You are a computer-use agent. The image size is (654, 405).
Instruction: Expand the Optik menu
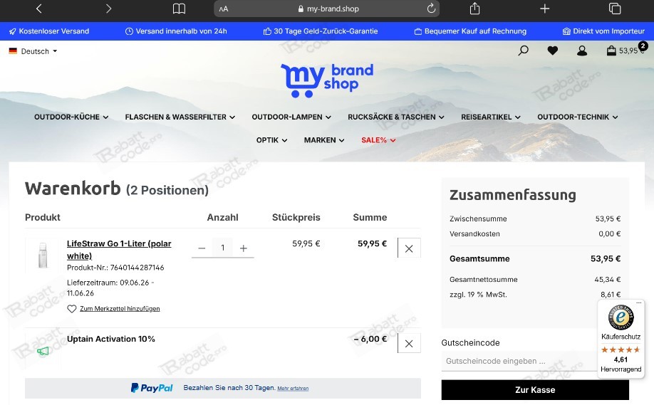coord(271,140)
